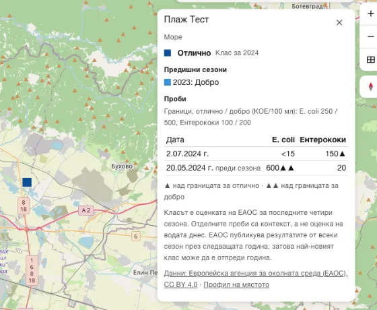Click the 8 18 road shield on map
Screen dimensions: 377x310
pyautogui.click(x=24, y=206)
